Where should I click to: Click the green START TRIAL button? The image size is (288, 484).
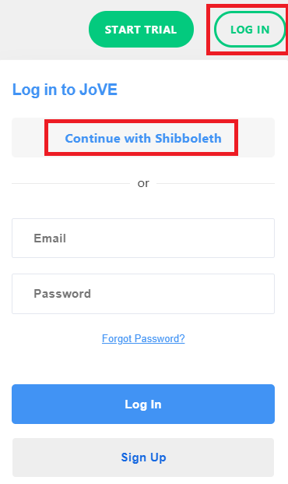(141, 30)
